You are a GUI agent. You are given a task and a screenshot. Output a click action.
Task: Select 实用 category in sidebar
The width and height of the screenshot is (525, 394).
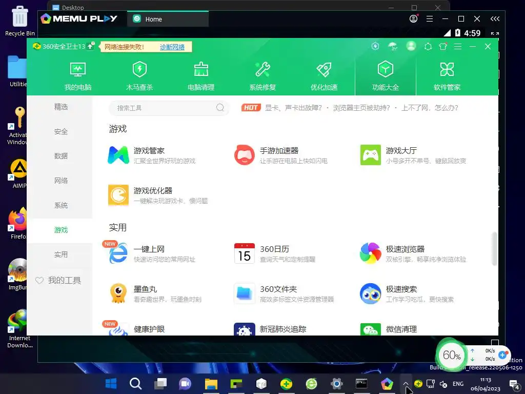click(60, 254)
